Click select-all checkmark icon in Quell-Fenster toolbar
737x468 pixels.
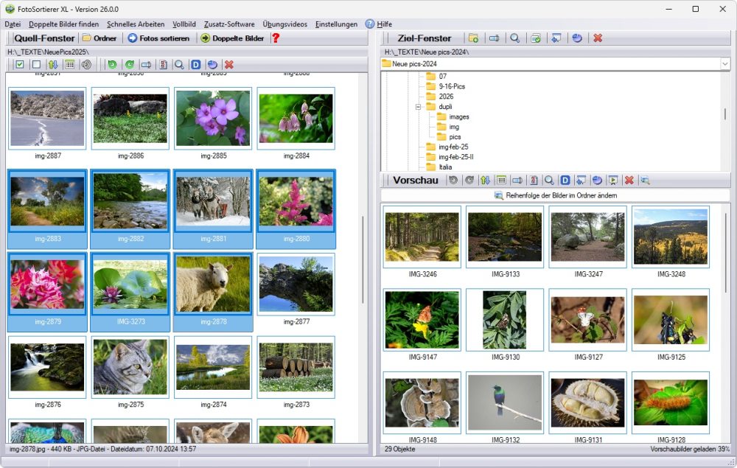[x=19, y=64]
